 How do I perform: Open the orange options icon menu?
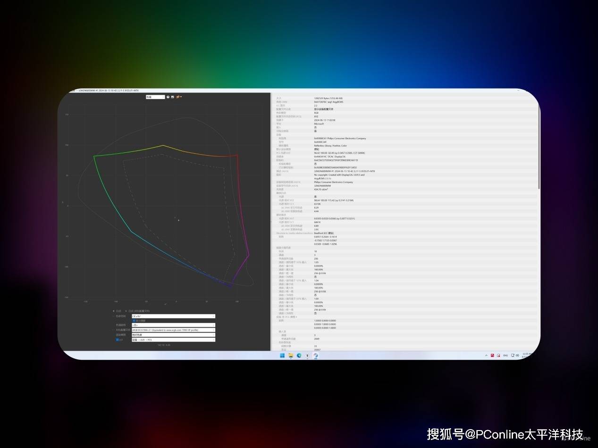(178, 97)
